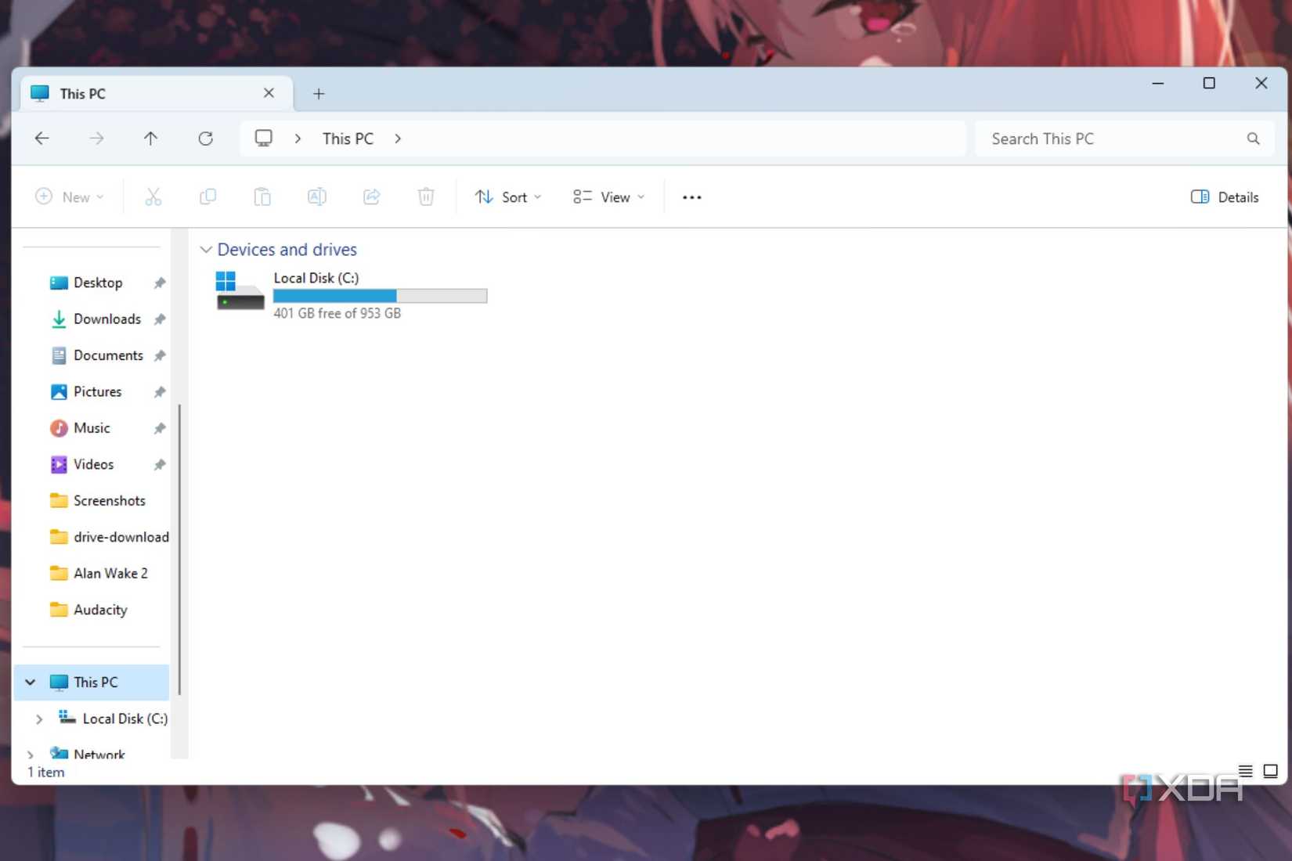Minimize the File Explorer window

[1158, 83]
